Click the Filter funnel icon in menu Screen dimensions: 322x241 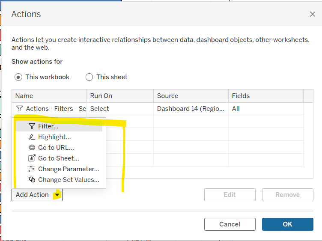[x=32, y=126]
